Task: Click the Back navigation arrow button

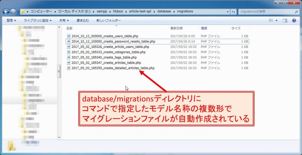Action: point(6,12)
